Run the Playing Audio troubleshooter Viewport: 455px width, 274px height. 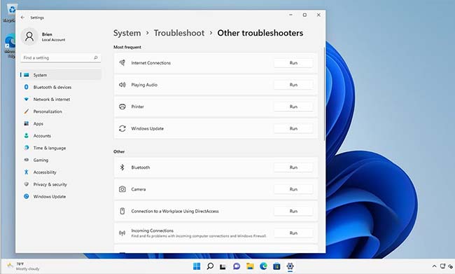[293, 85]
